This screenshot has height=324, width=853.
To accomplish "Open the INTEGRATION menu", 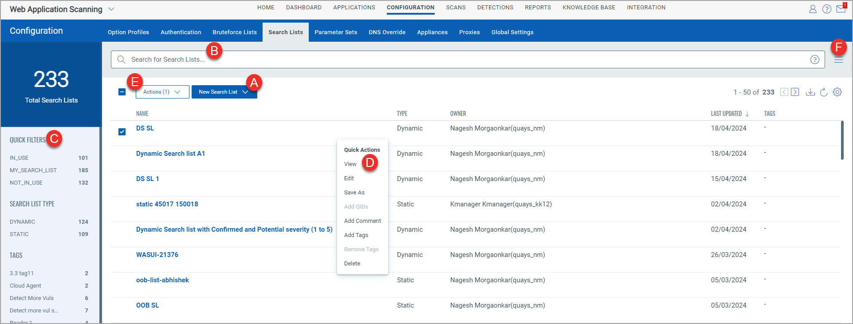I will [x=646, y=8].
